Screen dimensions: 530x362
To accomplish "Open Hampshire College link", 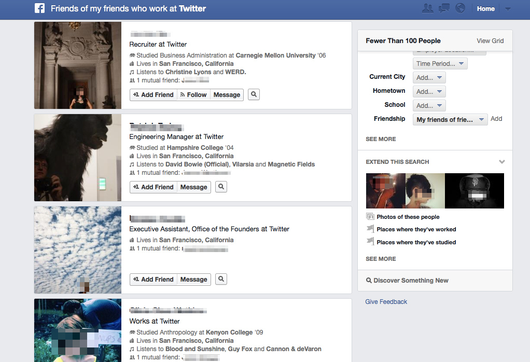I will pyautogui.click(x=195, y=148).
